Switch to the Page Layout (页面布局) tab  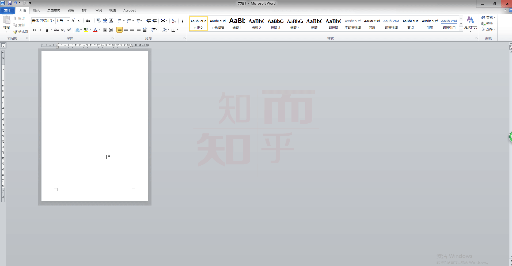click(54, 10)
